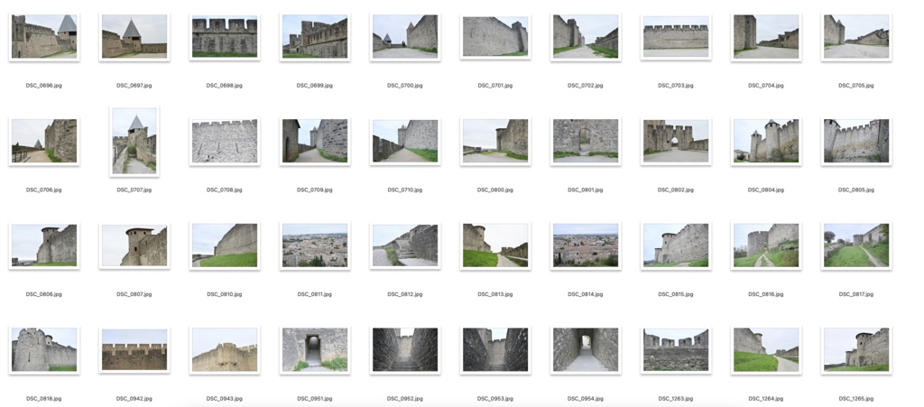Click the file name DSC_0705.jpg
This screenshot has height=407, width=924.
click(x=856, y=86)
